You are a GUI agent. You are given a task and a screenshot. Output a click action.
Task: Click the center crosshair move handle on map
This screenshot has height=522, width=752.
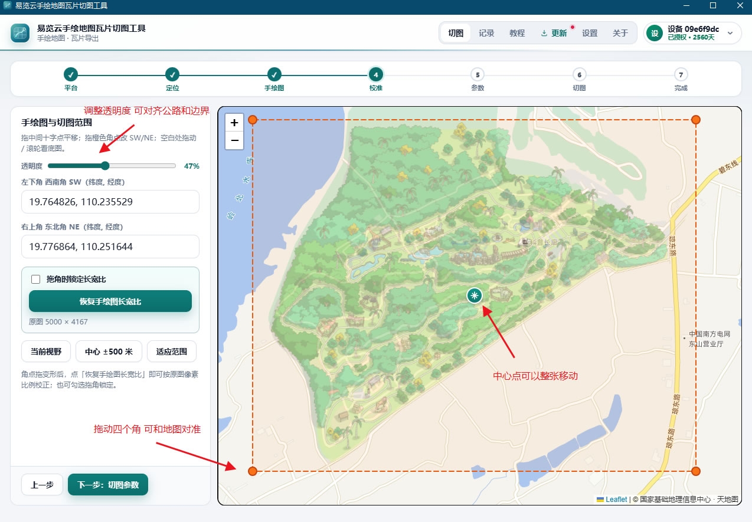point(475,296)
